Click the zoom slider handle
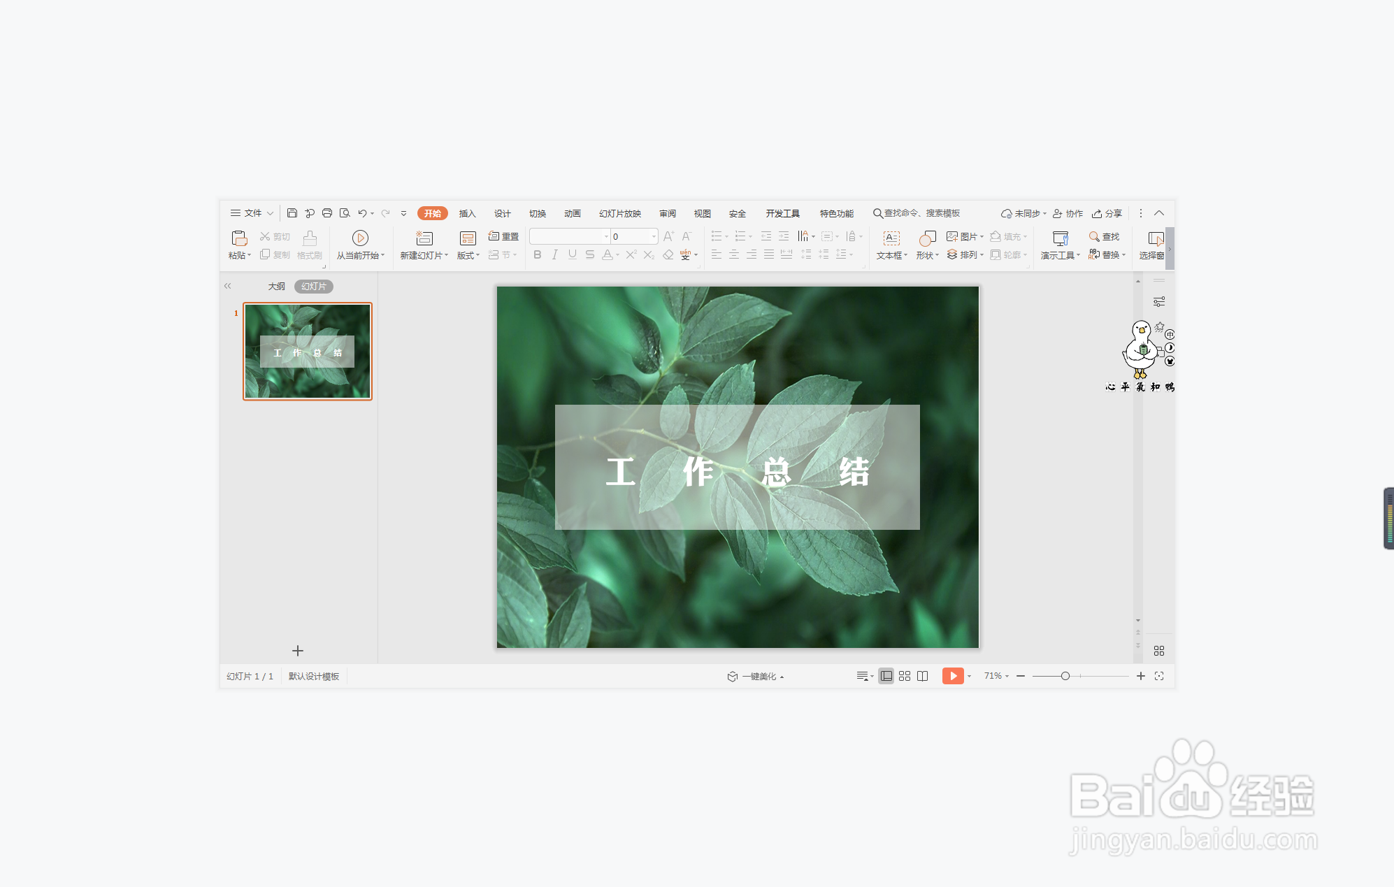The image size is (1394, 887). coord(1065,676)
